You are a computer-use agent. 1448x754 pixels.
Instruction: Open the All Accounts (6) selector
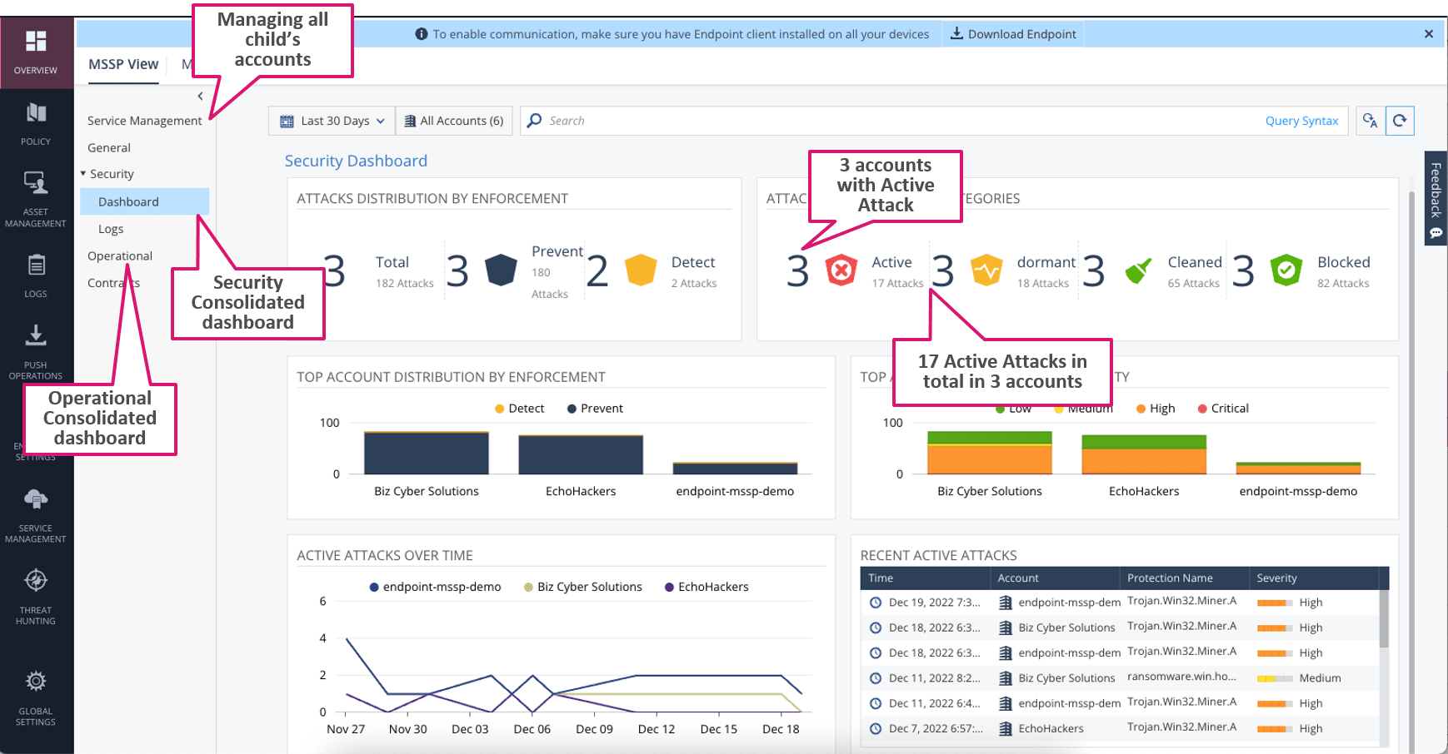tap(454, 121)
